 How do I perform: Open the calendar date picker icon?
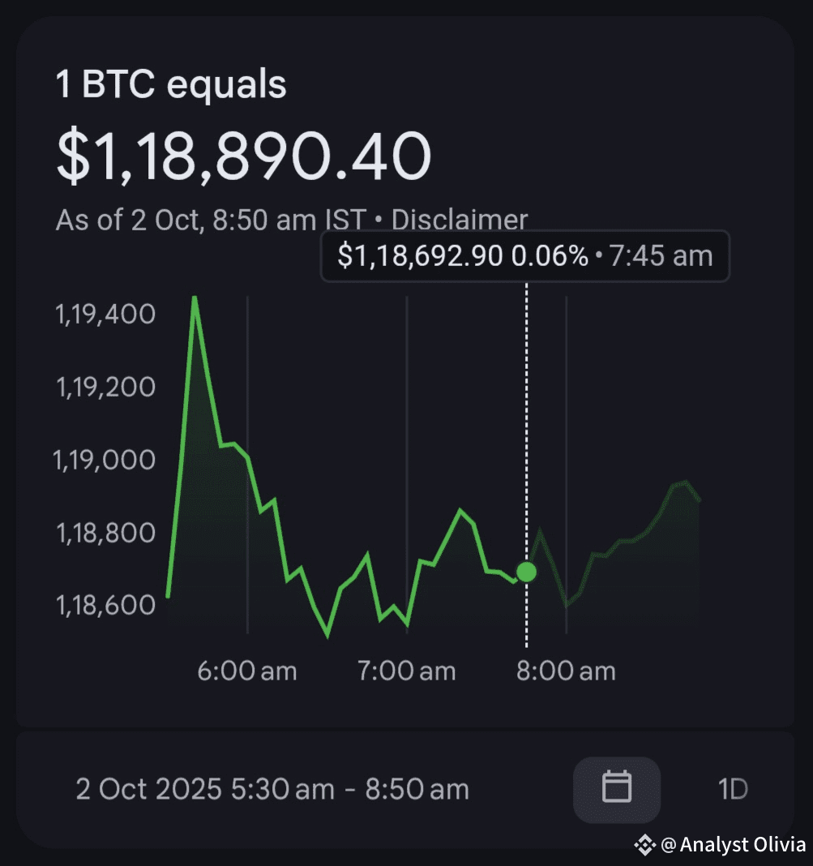pyautogui.click(x=617, y=789)
